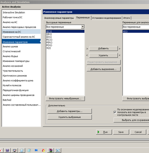This screenshot has height=153, width=149.
Task: Switch to the Анализируемые параметры tab
Action: coord(59,18)
